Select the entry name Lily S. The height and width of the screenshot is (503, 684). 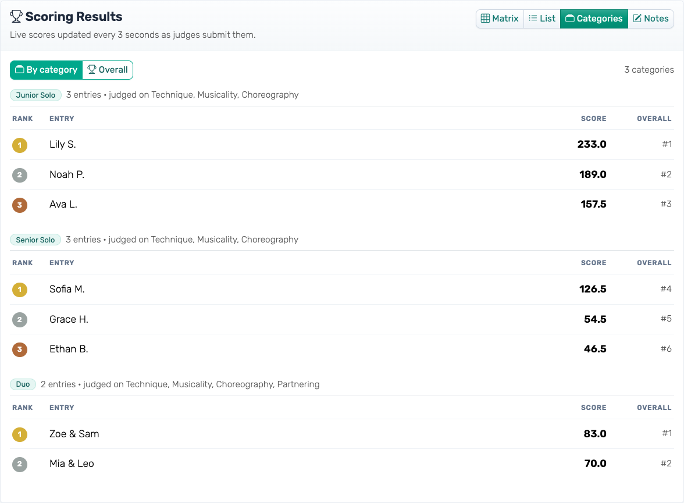click(63, 144)
